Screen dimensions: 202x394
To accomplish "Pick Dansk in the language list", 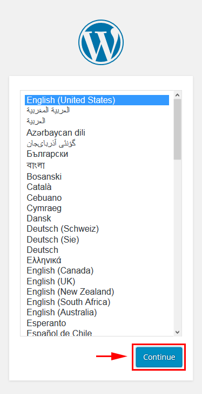I will (x=97, y=218).
